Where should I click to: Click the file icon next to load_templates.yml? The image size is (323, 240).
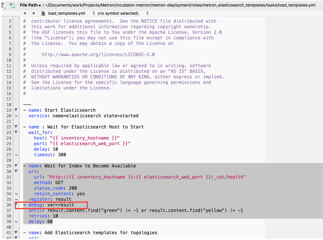click(x=43, y=13)
